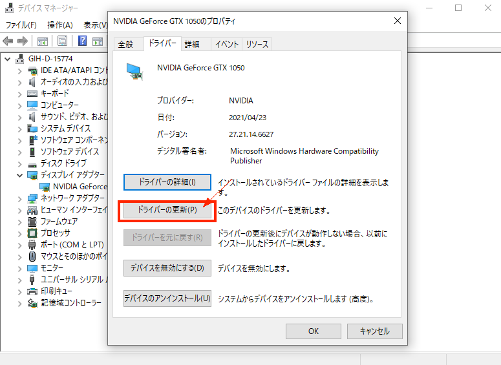
Task: Click the キャンセル button
Action: click(374, 331)
